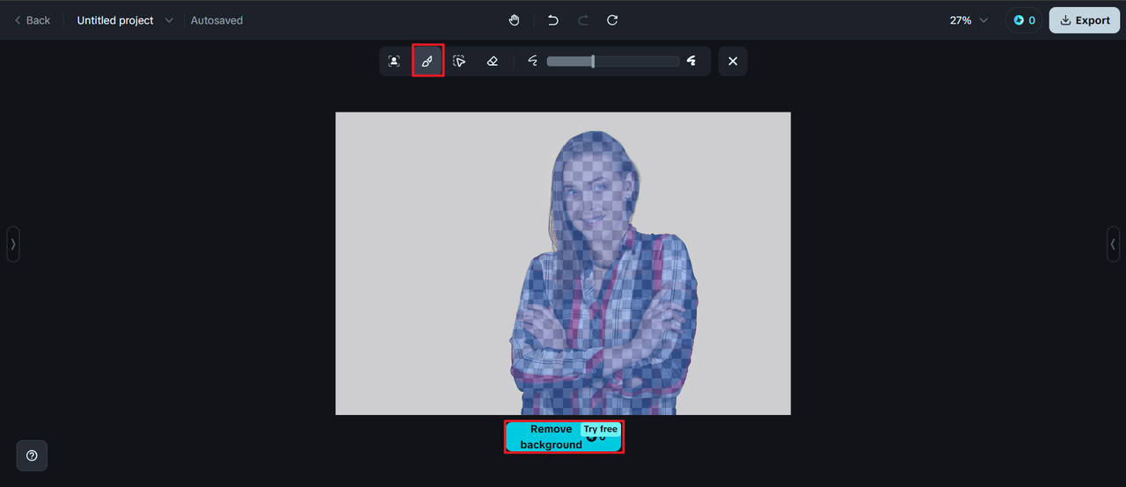Open the credits counter showing 0
The height and width of the screenshot is (487, 1126).
(1024, 20)
